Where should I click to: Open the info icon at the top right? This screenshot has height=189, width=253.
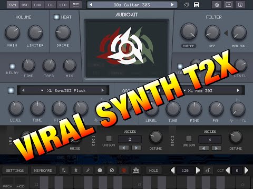240,5
